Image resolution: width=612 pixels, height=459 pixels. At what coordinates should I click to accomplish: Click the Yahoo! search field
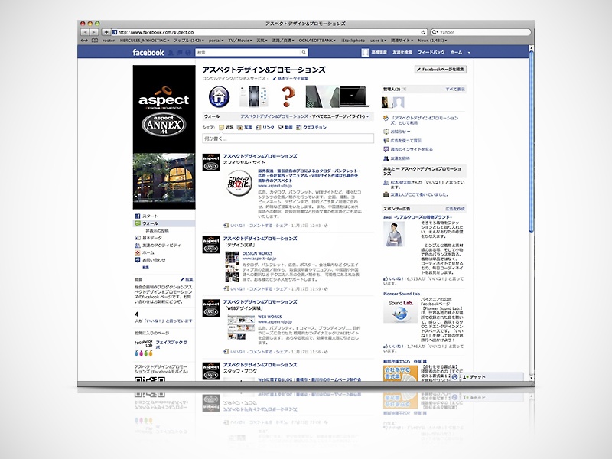(480, 32)
